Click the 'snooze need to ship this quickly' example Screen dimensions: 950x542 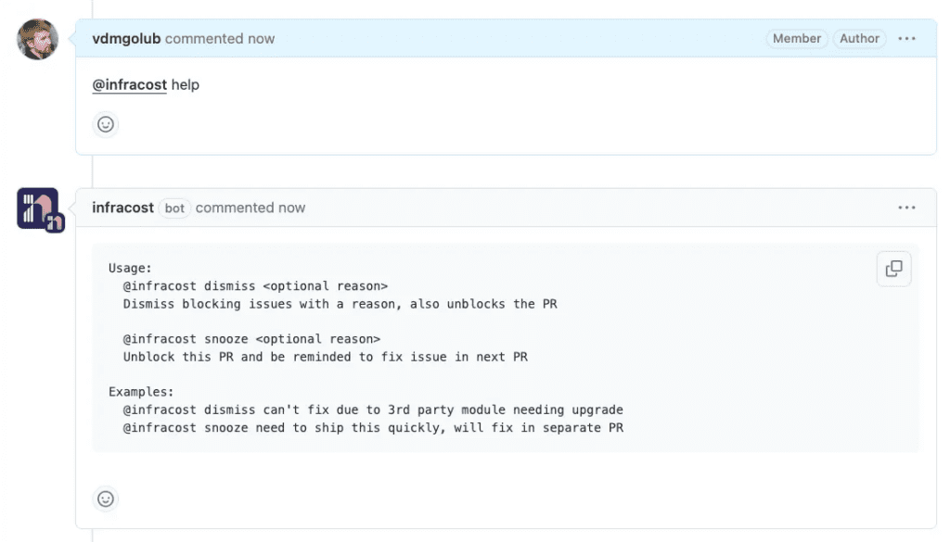tap(373, 428)
